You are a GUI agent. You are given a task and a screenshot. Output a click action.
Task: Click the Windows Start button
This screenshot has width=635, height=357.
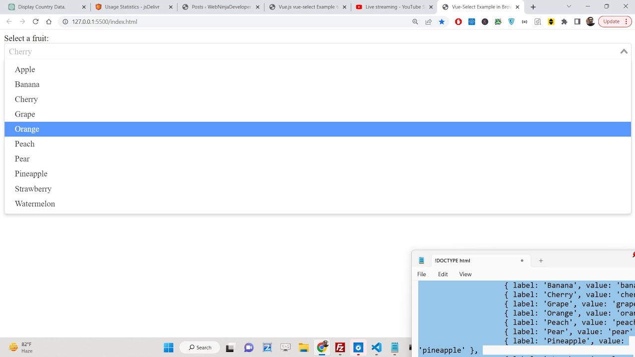pos(169,348)
